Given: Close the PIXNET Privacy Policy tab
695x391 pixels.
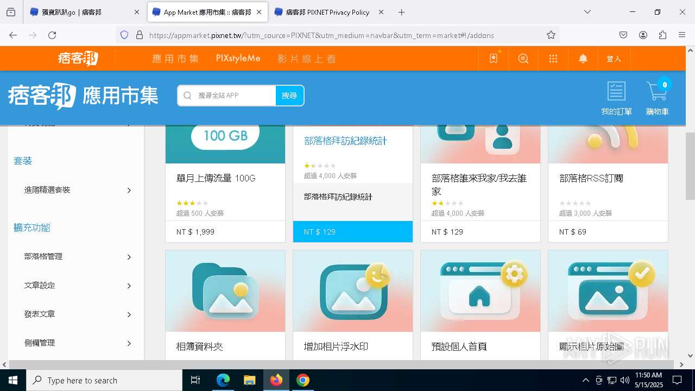Looking at the screenshot, I should tap(381, 12).
